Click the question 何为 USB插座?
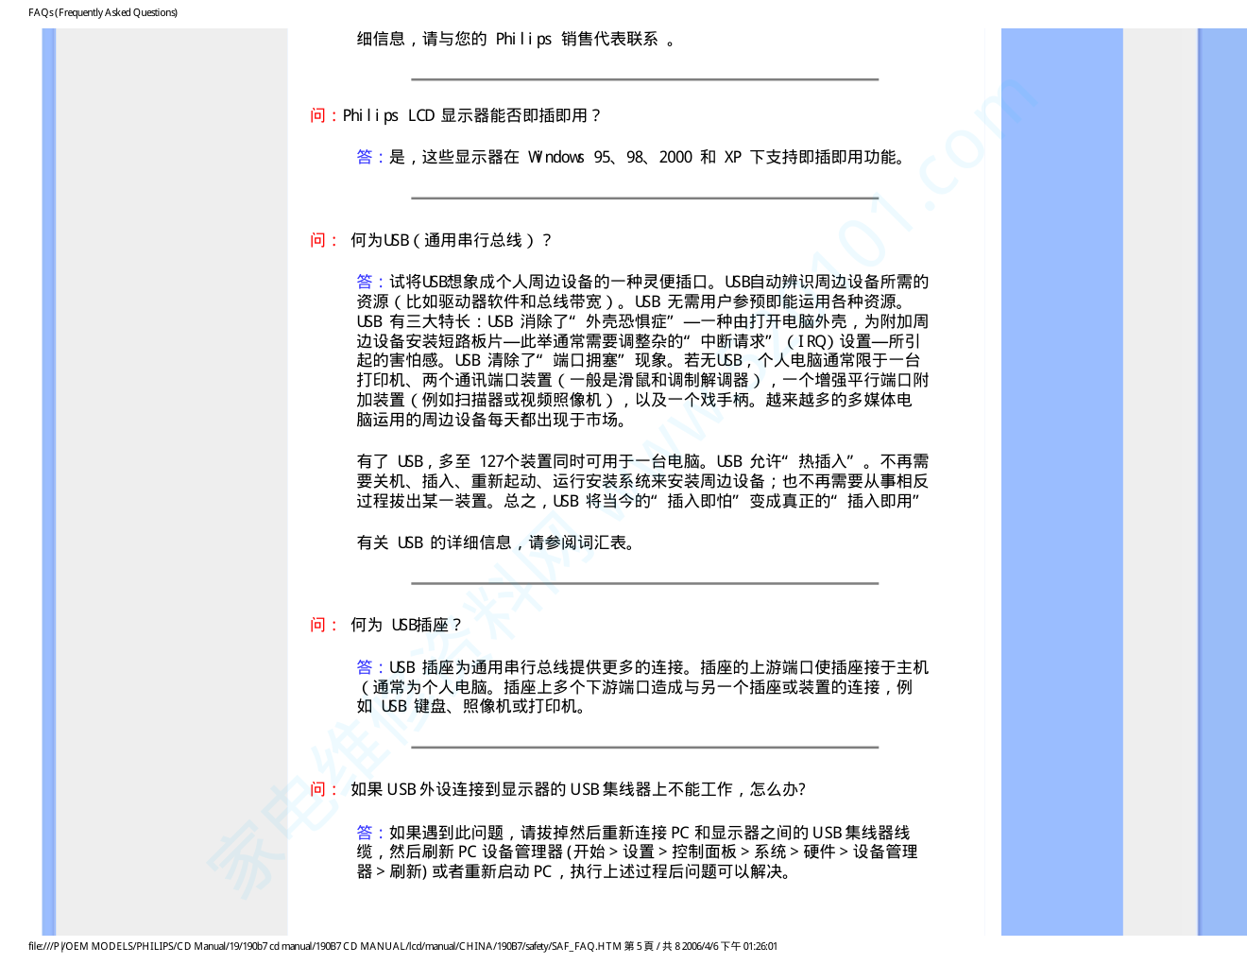The image size is (1247, 964). [x=406, y=625]
